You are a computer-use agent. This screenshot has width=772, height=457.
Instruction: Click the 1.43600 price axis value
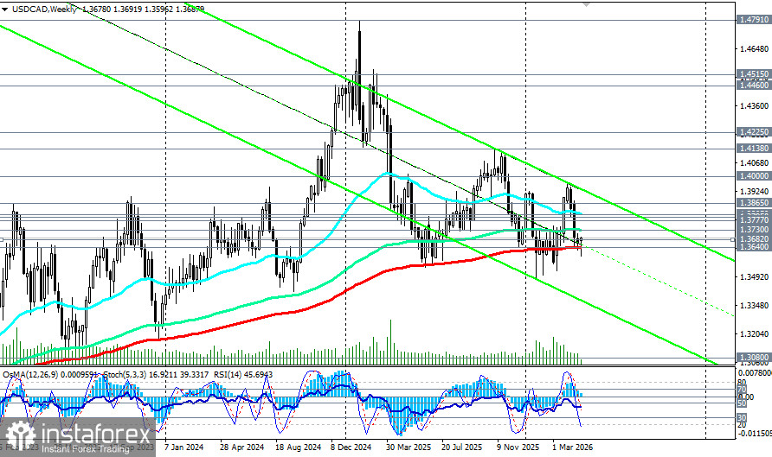point(755,105)
